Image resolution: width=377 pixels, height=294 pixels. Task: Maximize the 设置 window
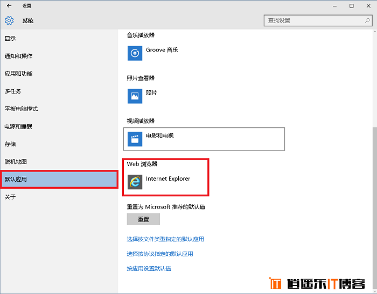(352, 6)
